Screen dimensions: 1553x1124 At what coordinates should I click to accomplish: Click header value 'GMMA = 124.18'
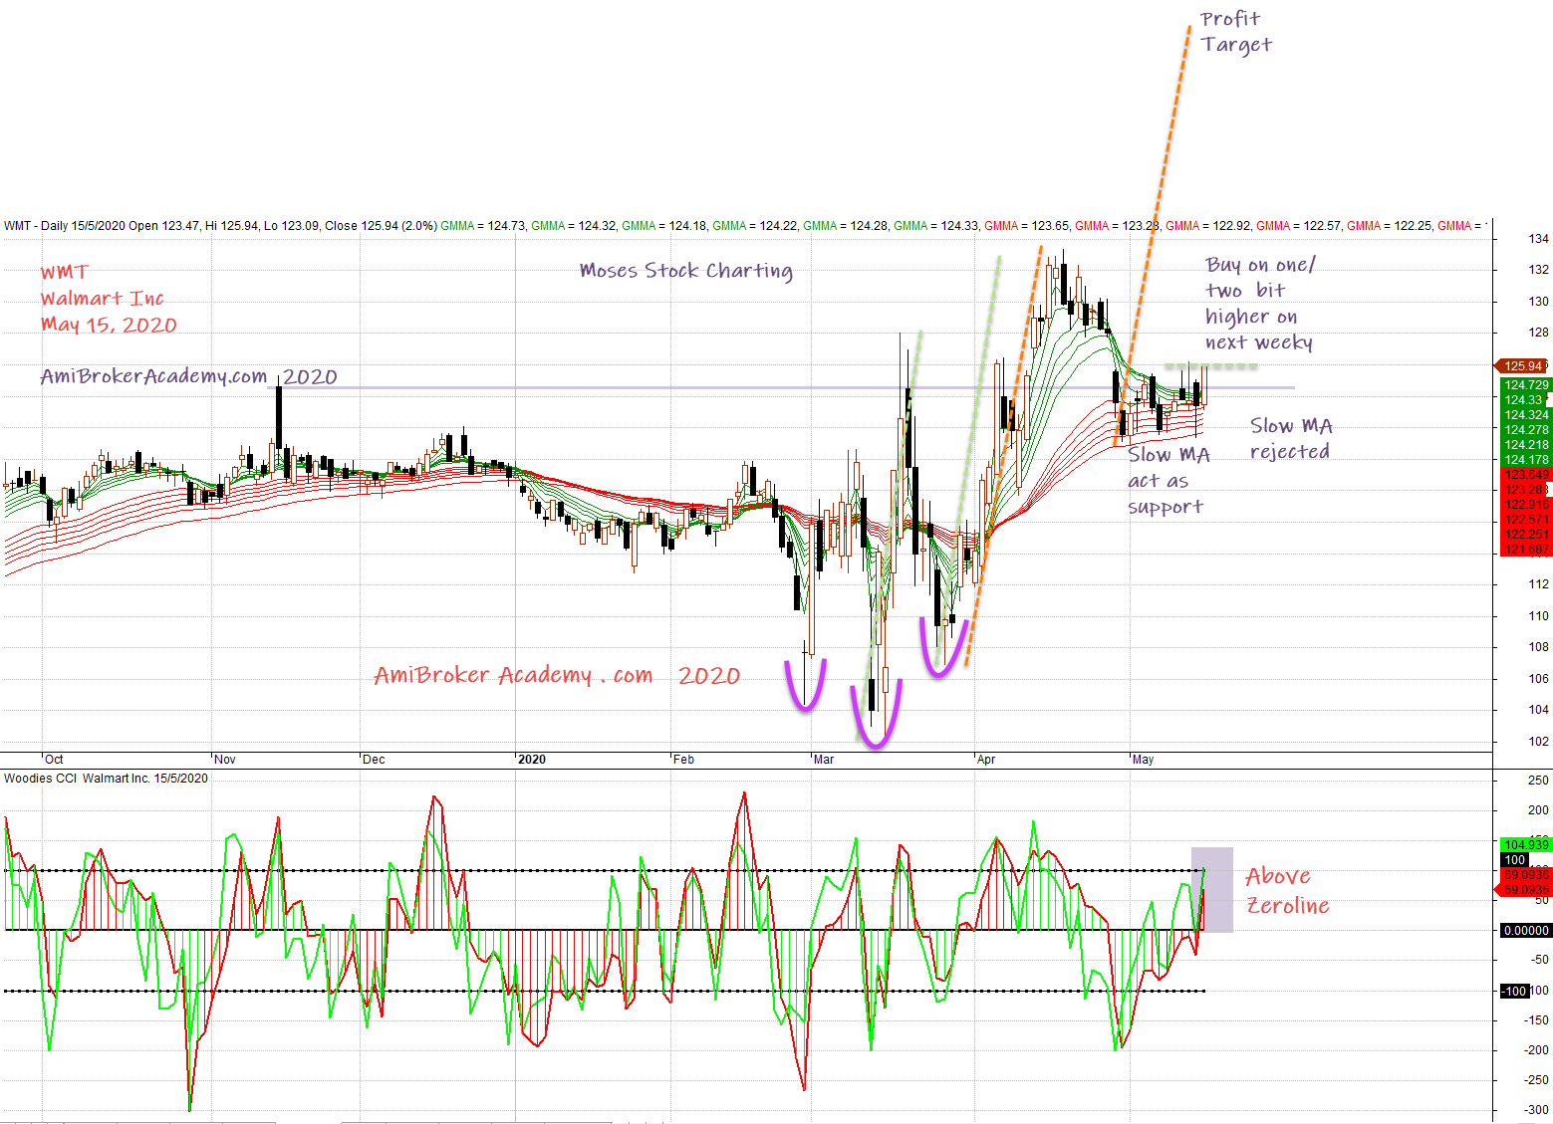pyautogui.click(x=664, y=226)
